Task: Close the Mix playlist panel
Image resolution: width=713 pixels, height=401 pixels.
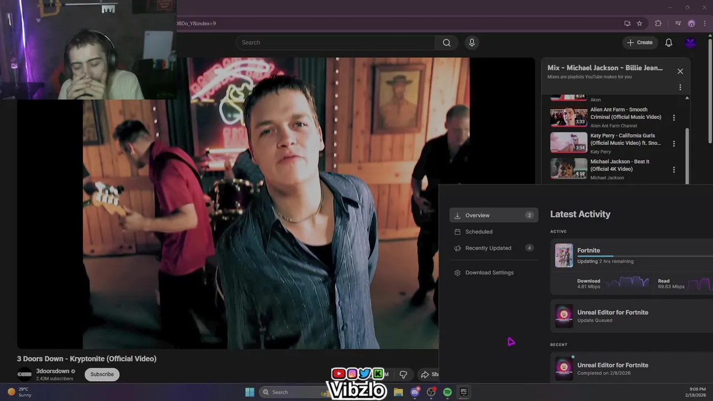Action: [x=680, y=71]
